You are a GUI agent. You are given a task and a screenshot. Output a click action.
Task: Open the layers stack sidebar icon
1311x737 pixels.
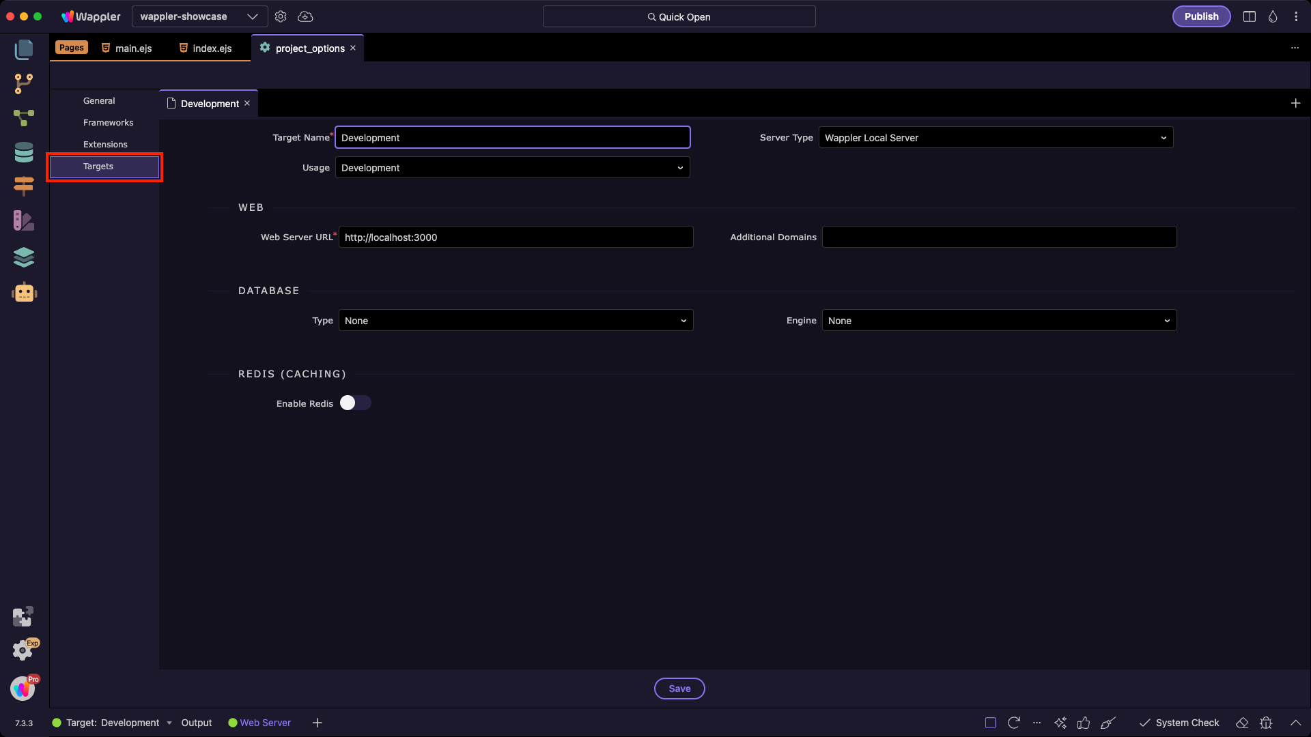[x=24, y=257]
